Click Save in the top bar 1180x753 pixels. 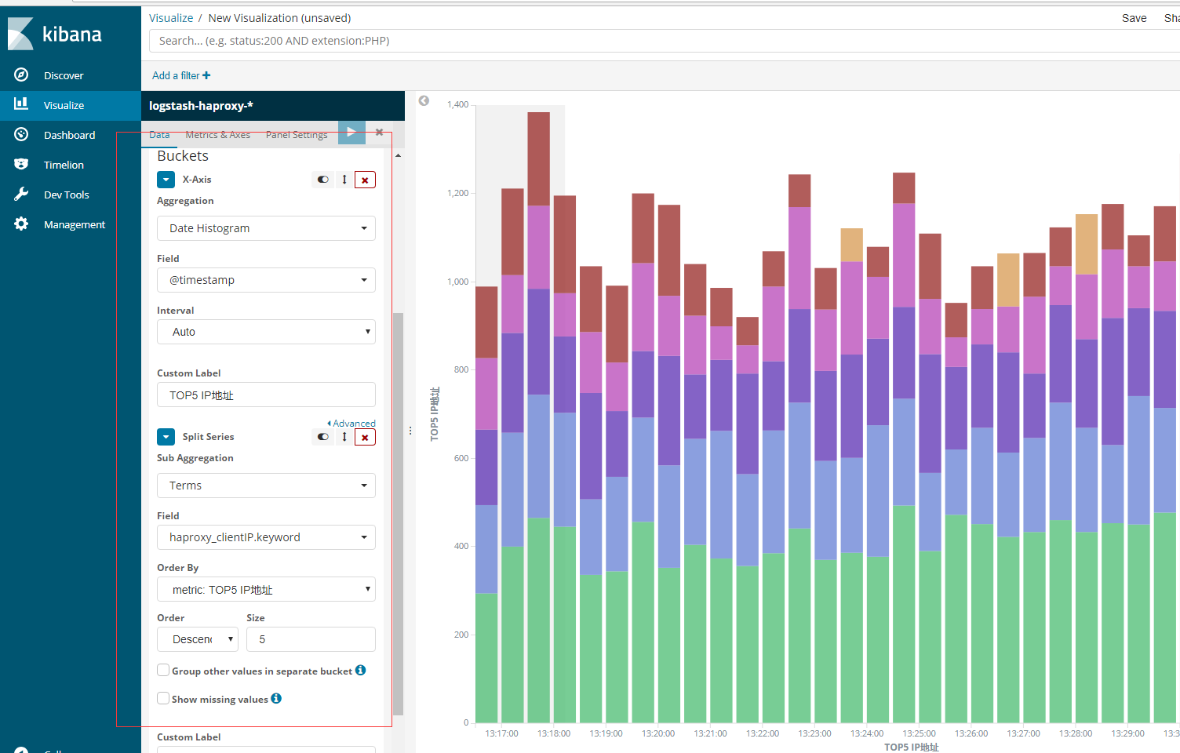[x=1134, y=17]
